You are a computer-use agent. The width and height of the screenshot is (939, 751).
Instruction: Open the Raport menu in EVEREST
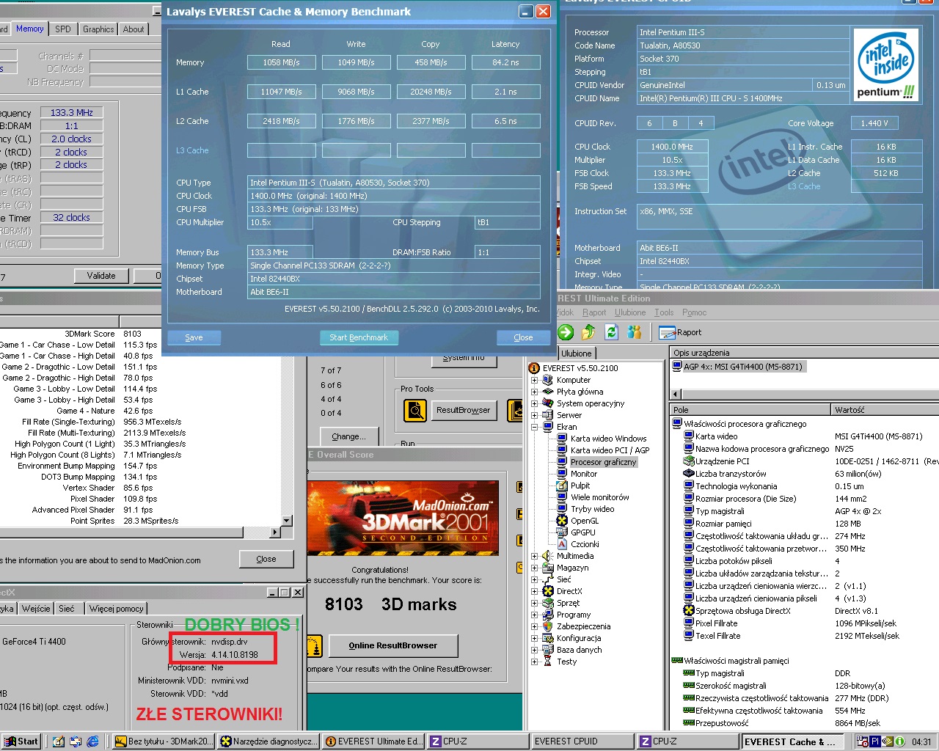[594, 312]
